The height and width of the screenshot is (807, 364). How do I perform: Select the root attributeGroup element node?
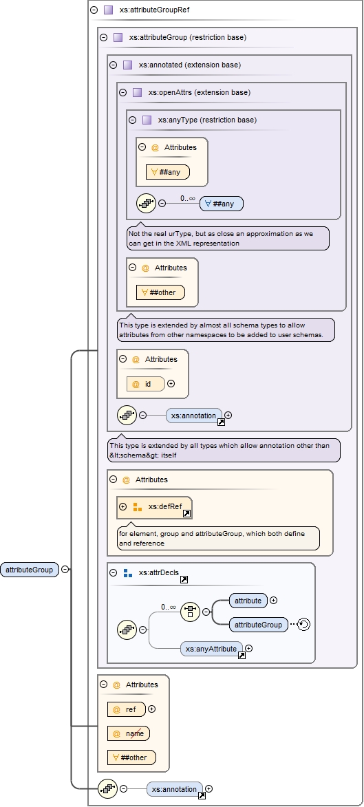pos(30,569)
